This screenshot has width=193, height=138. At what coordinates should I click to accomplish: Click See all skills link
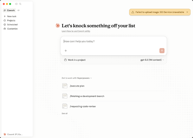point(65,114)
